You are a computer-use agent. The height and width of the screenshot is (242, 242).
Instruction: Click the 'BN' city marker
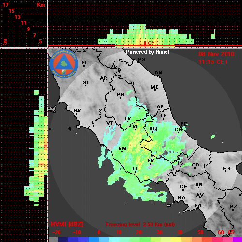pos(199,185)
